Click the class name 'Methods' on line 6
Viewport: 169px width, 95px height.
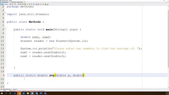[35, 22]
